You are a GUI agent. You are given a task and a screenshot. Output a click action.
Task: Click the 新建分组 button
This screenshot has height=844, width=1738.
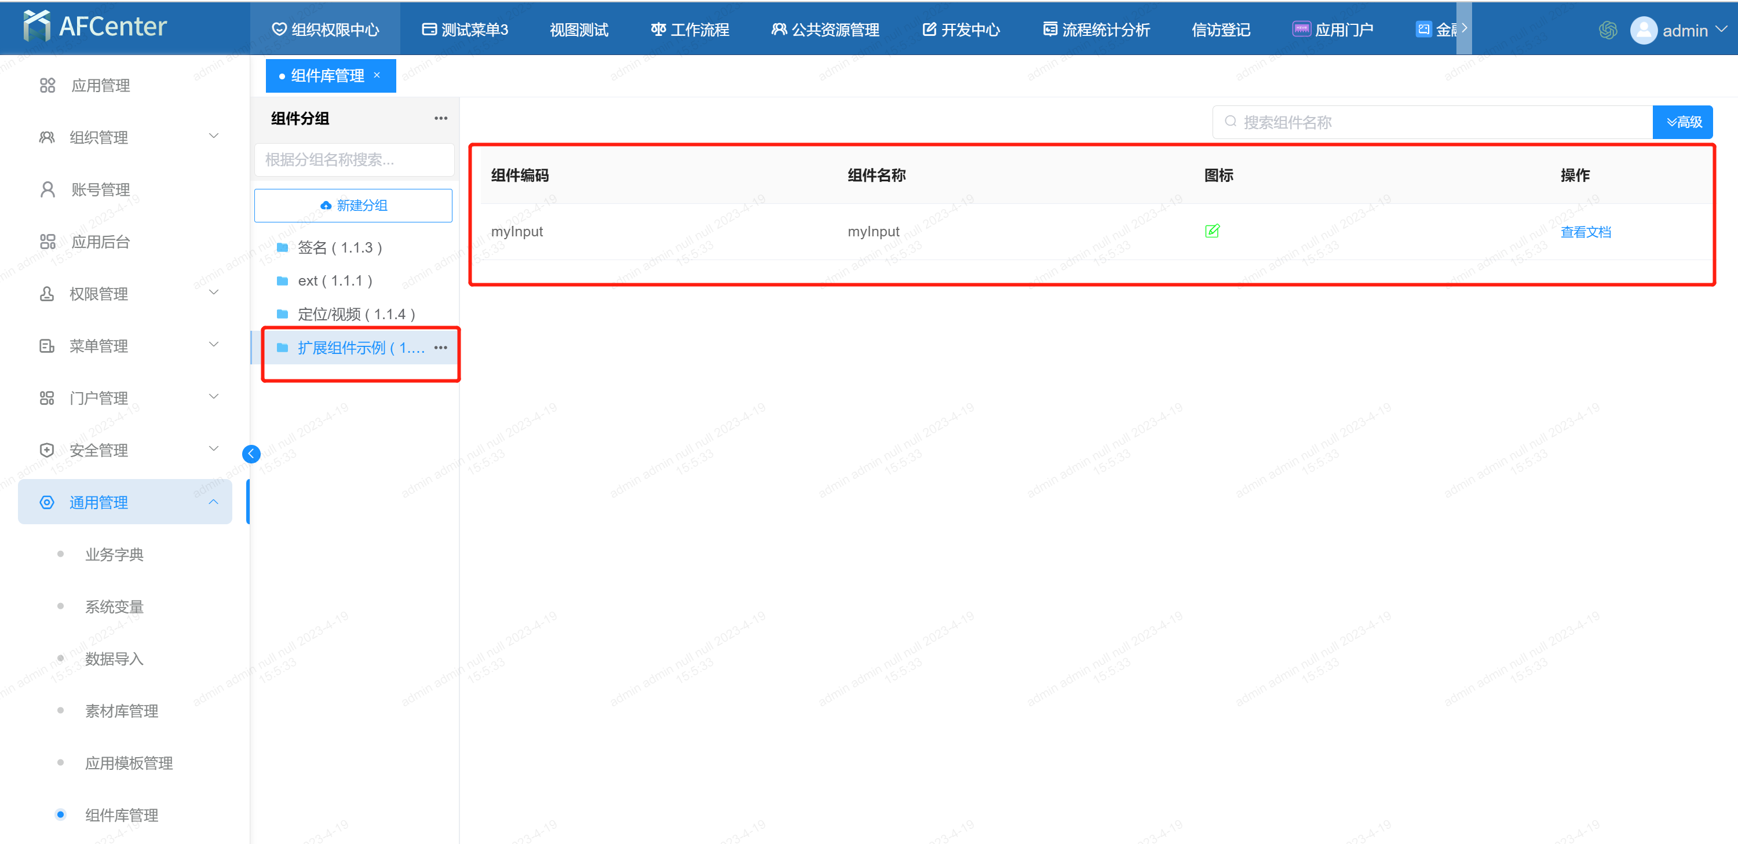[x=353, y=206]
